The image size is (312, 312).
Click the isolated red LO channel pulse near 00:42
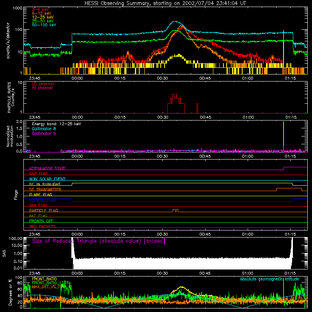click(197, 108)
